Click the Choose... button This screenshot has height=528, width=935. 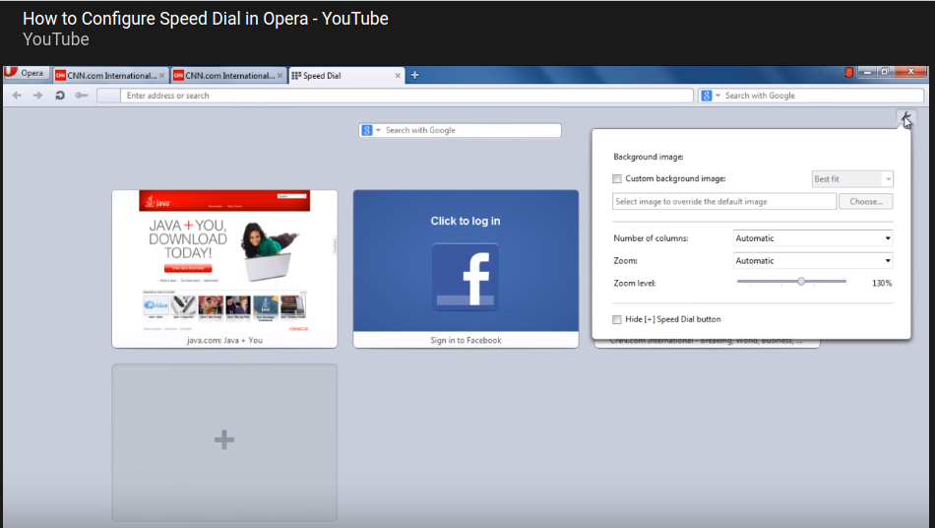pyautogui.click(x=866, y=201)
